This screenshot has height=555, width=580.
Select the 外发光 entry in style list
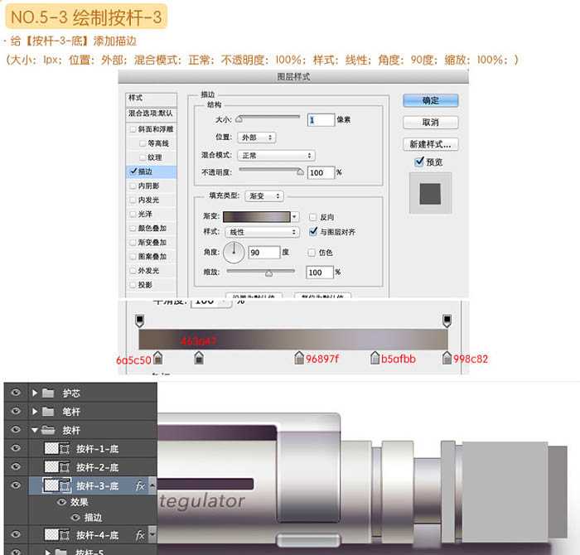(x=152, y=271)
